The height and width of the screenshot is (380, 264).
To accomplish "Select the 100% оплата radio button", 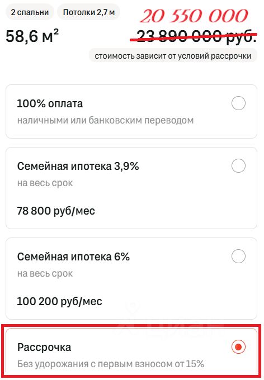I will [x=238, y=103].
